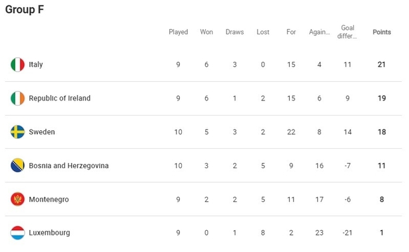Open the Republic of Ireland team link
This screenshot has height=252, width=409.
[59, 98]
